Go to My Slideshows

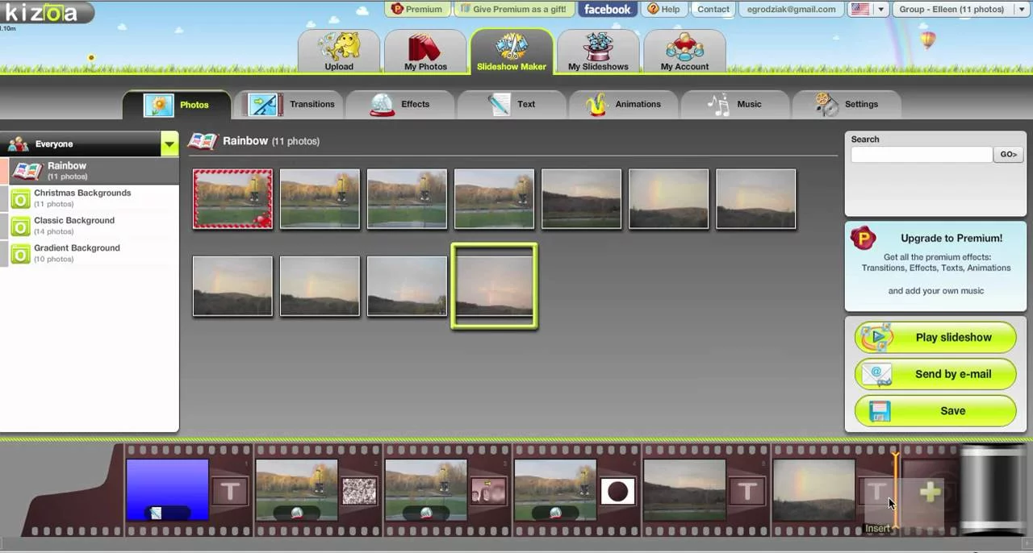[598, 51]
